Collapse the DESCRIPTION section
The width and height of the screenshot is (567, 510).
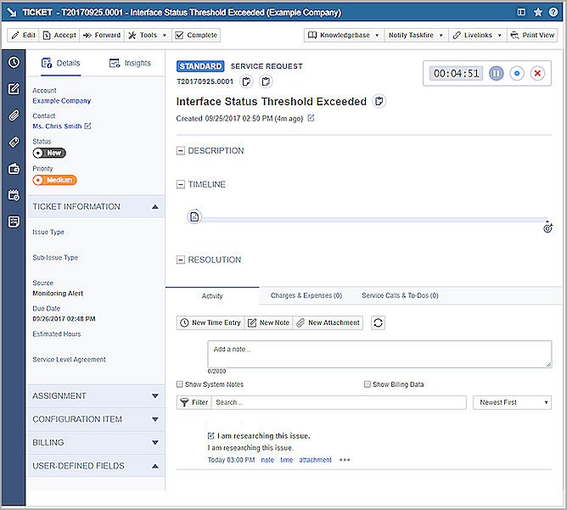coord(180,151)
